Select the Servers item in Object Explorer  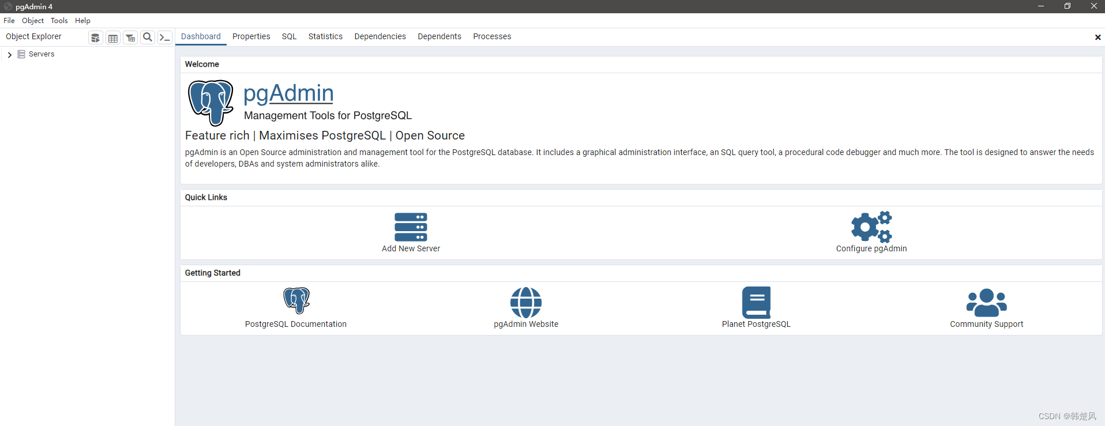pyautogui.click(x=42, y=54)
